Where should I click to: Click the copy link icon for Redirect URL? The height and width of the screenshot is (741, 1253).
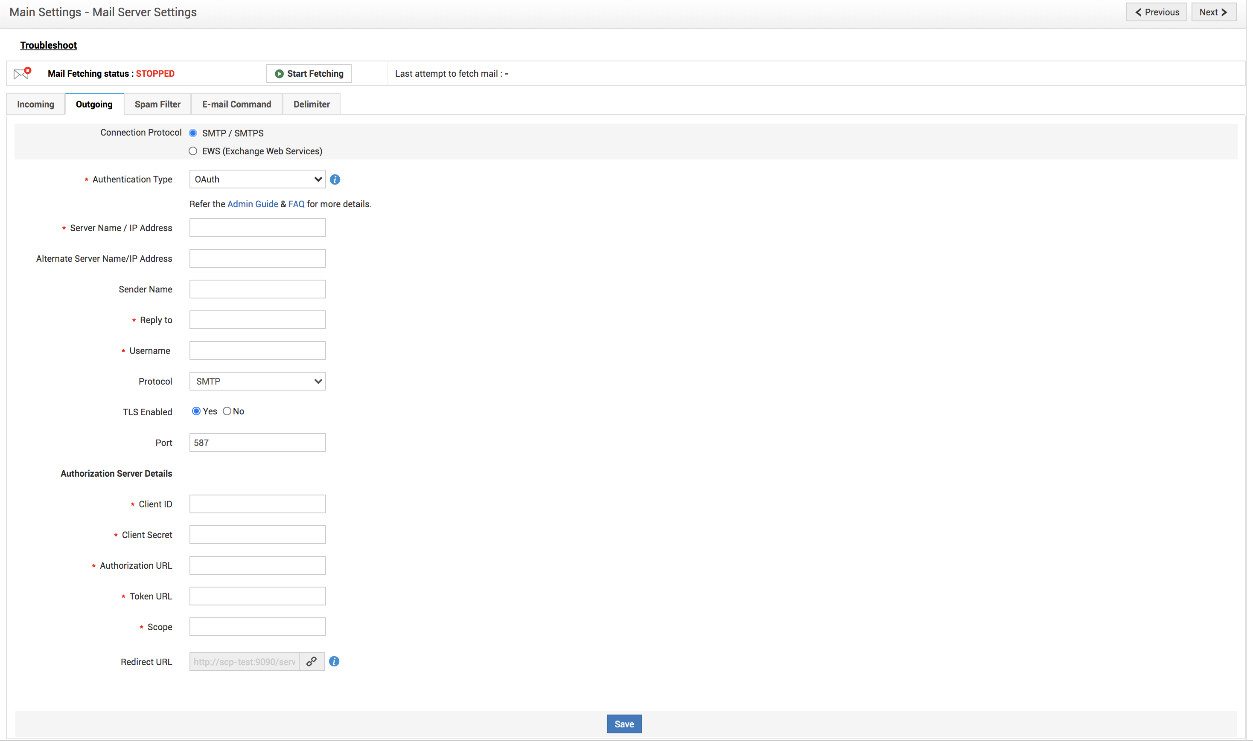click(312, 662)
